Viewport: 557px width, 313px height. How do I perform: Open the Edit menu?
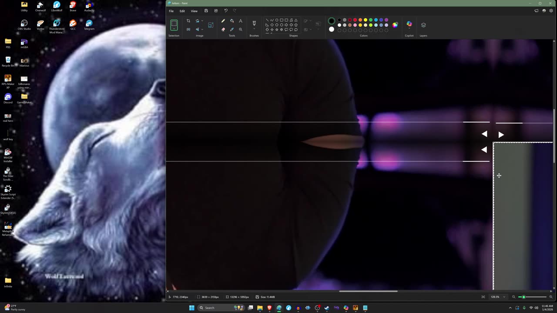182,11
